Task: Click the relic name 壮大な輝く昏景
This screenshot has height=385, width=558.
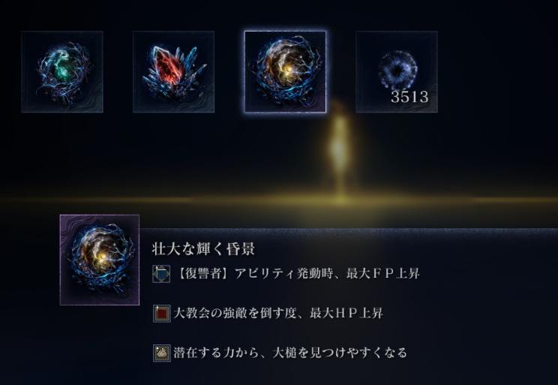Action: pos(203,249)
